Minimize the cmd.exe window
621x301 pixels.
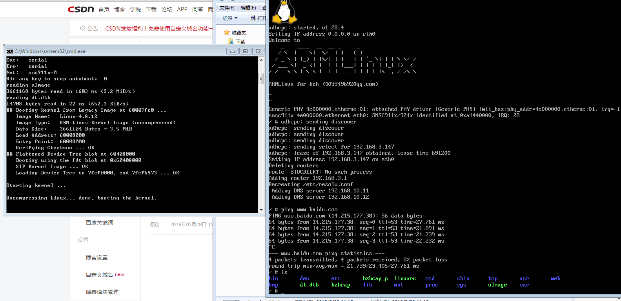[232, 51]
